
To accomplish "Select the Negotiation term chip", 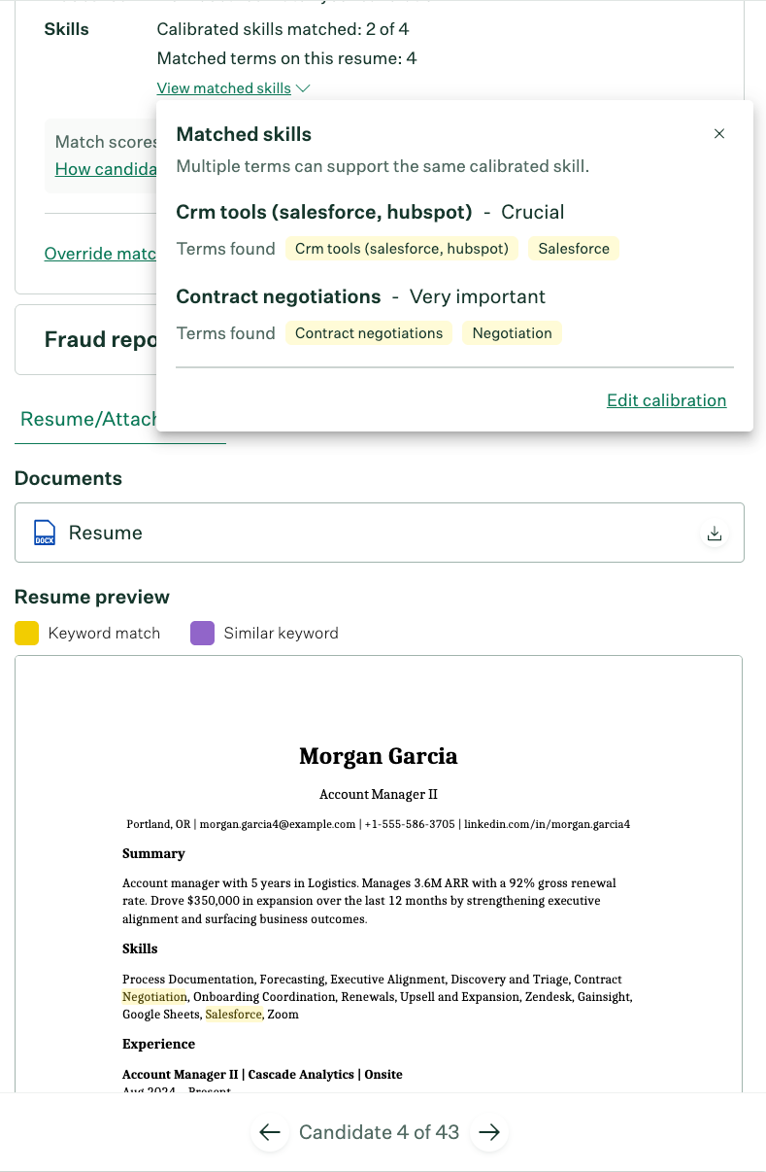I will (x=512, y=332).
